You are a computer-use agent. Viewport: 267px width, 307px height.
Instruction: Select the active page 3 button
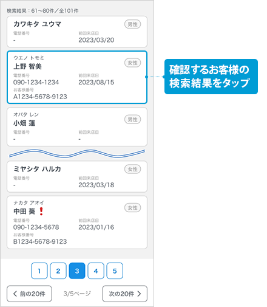pyautogui.click(x=77, y=271)
